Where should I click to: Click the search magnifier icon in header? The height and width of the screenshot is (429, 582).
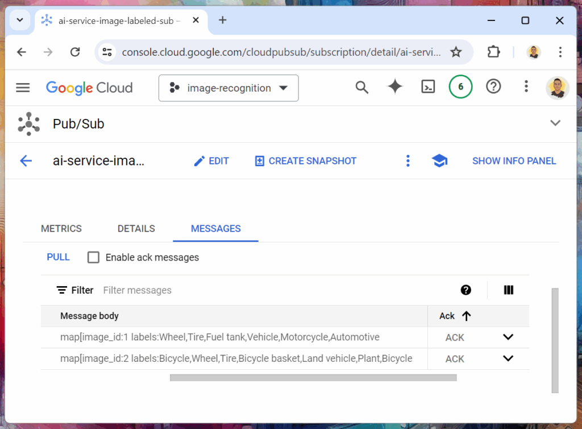click(362, 87)
